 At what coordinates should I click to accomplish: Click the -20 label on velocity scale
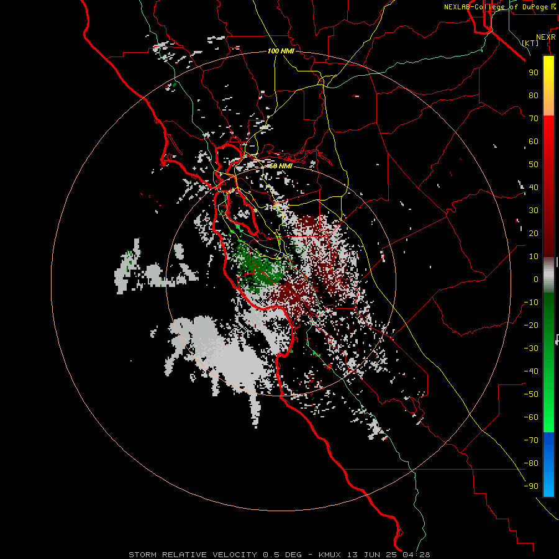click(531, 325)
